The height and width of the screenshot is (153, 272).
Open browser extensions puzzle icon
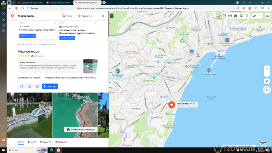click(256, 8)
